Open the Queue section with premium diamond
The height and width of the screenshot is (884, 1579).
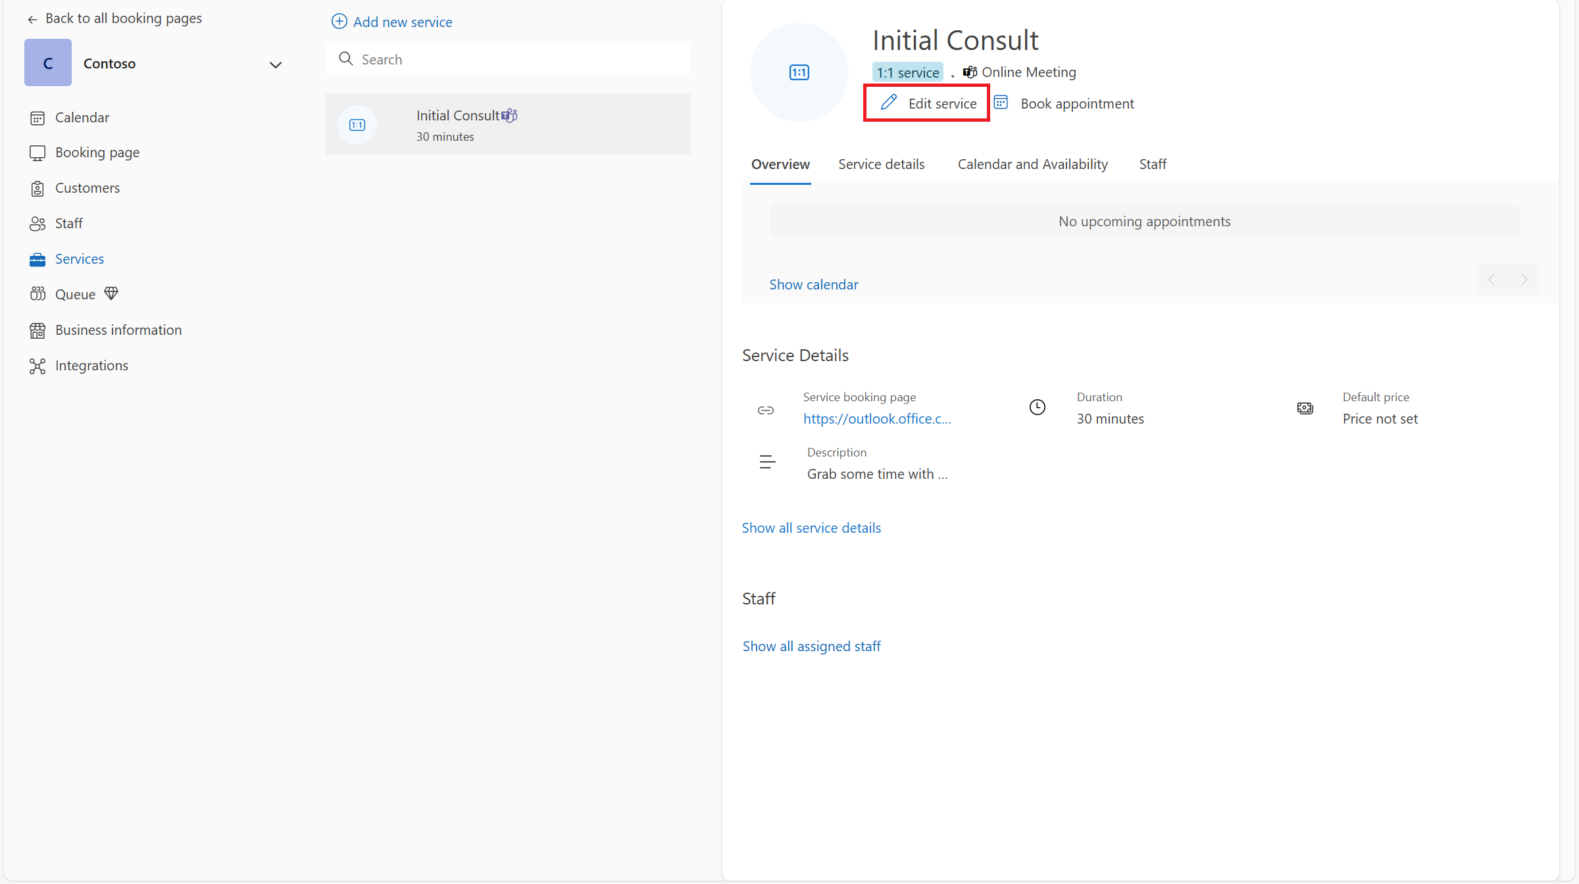(76, 294)
